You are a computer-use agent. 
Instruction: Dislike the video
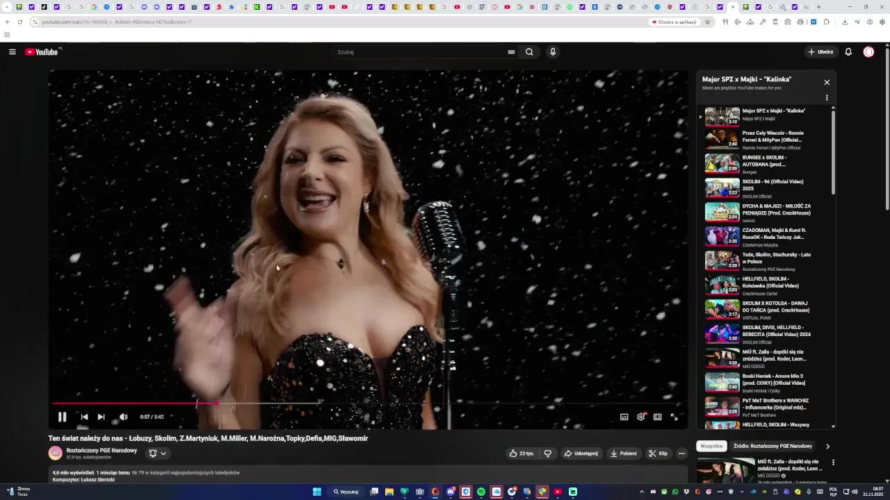pyautogui.click(x=548, y=453)
